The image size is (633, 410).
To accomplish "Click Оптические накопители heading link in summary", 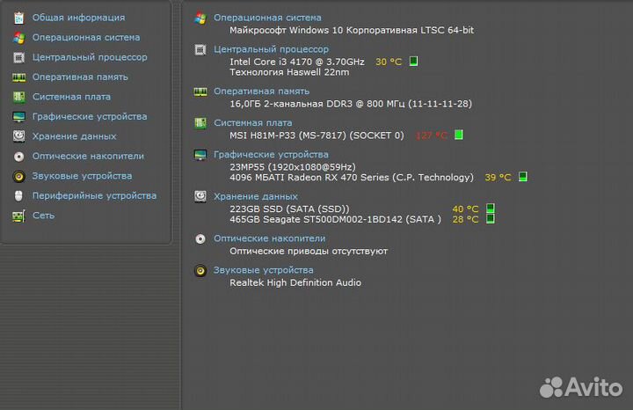I will point(269,238).
